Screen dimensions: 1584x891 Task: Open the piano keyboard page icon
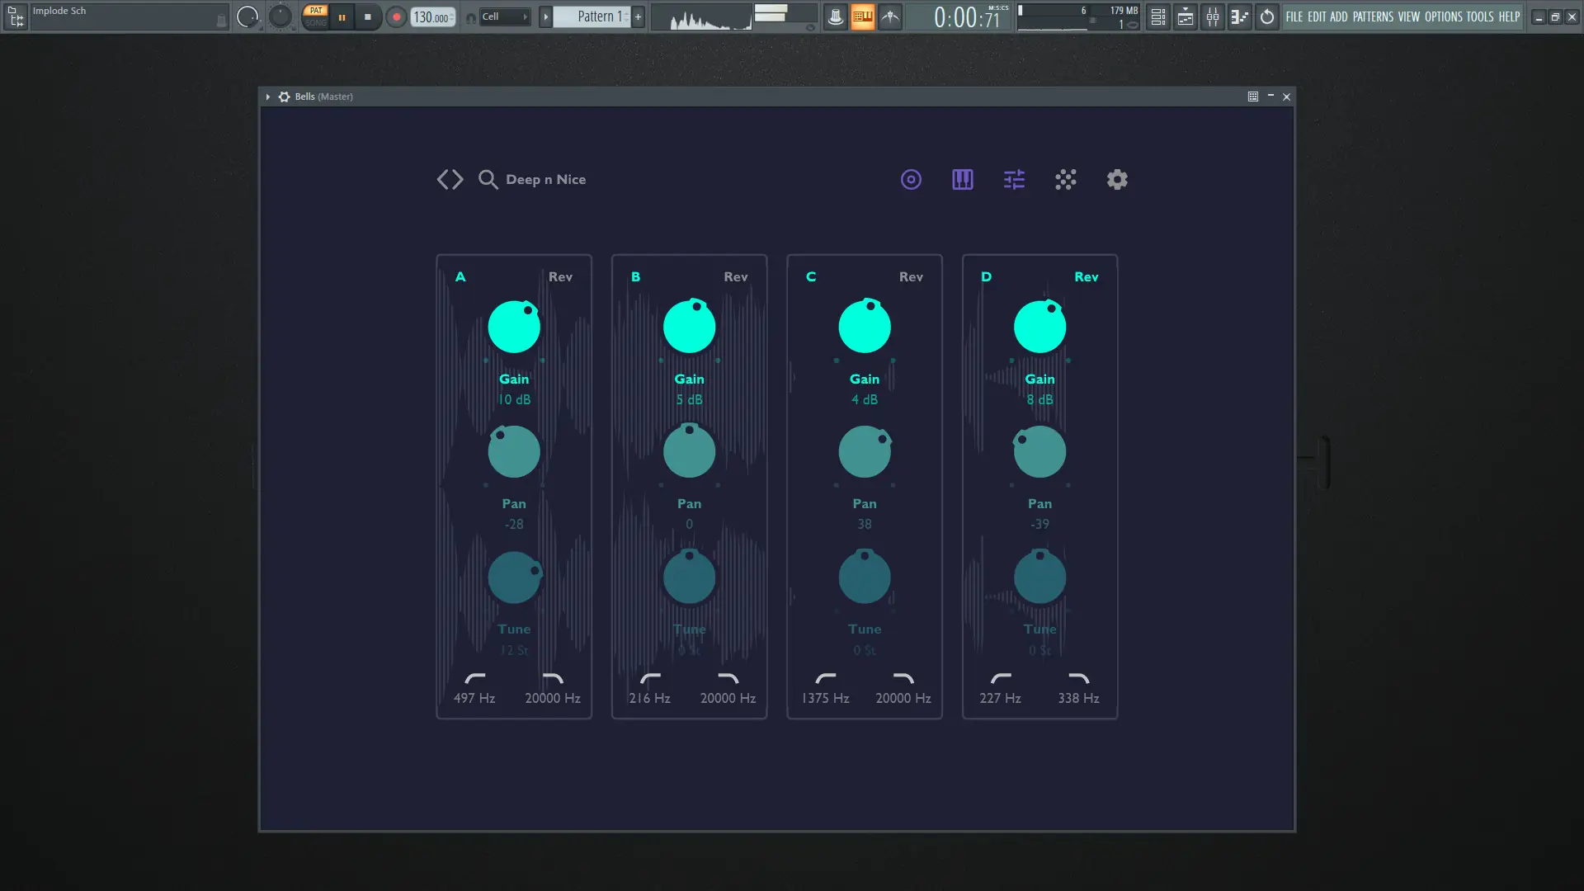tap(962, 179)
